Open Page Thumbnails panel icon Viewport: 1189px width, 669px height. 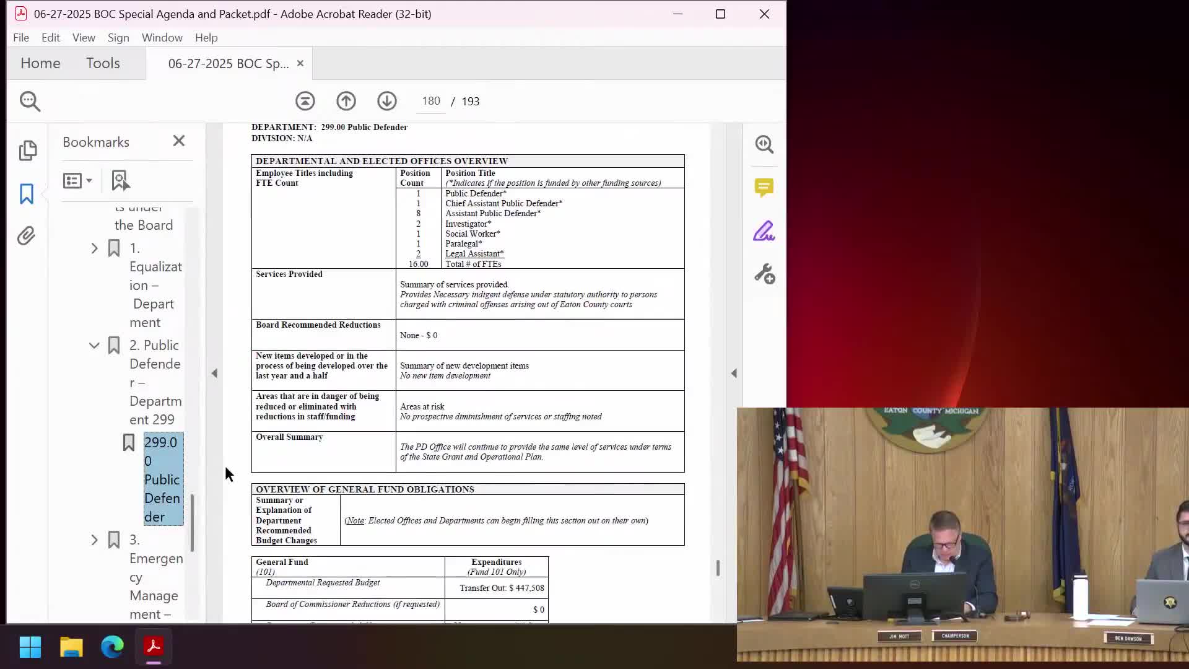pos(27,151)
